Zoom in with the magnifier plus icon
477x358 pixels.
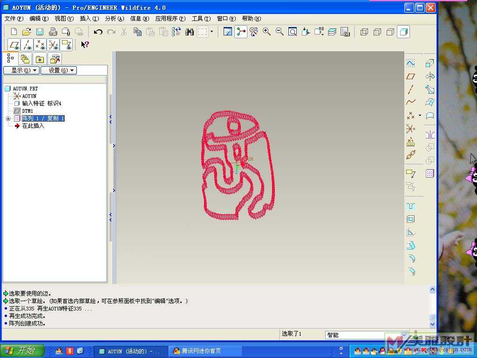(267, 32)
